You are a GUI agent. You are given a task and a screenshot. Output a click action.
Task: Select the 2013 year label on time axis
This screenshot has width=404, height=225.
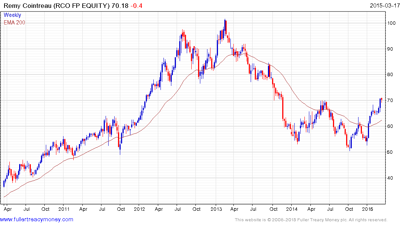pyautogui.click(x=216, y=209)
